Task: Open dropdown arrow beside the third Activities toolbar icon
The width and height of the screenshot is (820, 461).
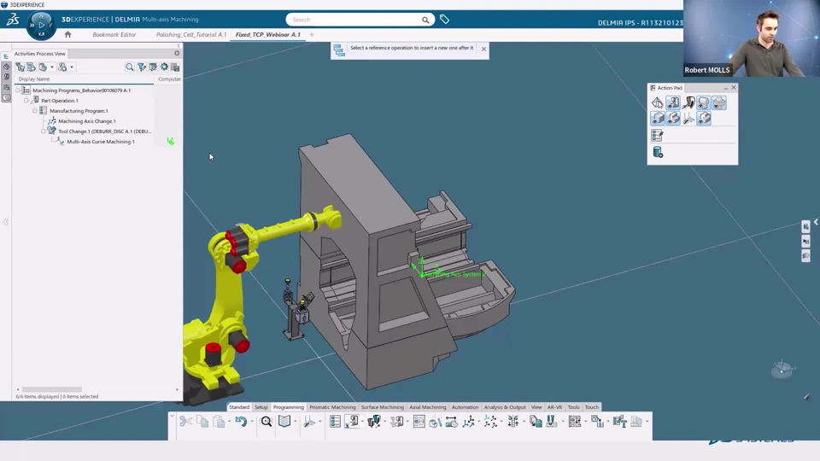Action: pos(52,67)
